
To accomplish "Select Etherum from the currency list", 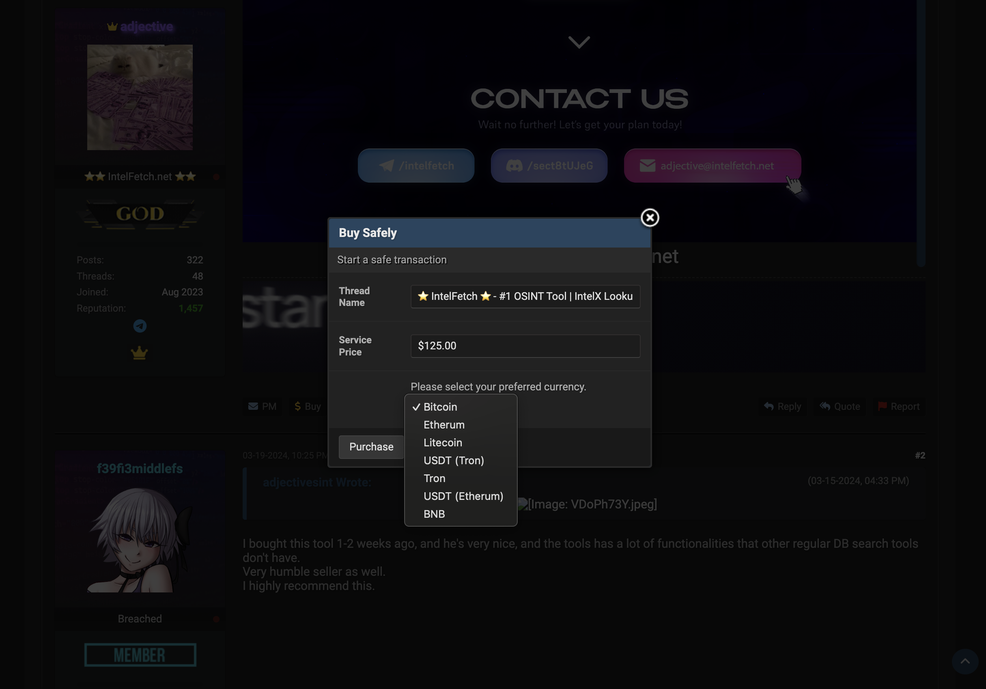I will 443,425.
